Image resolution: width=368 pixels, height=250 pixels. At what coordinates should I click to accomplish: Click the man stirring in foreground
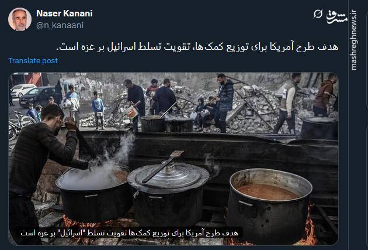[x=43, y=172]
